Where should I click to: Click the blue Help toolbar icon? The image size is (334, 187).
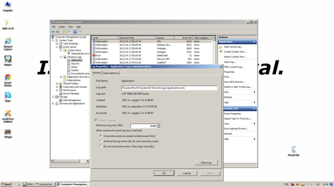(75, 32)
